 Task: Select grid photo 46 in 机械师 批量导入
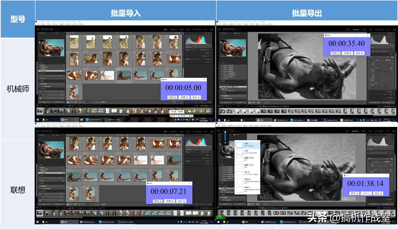click(124, 75)
